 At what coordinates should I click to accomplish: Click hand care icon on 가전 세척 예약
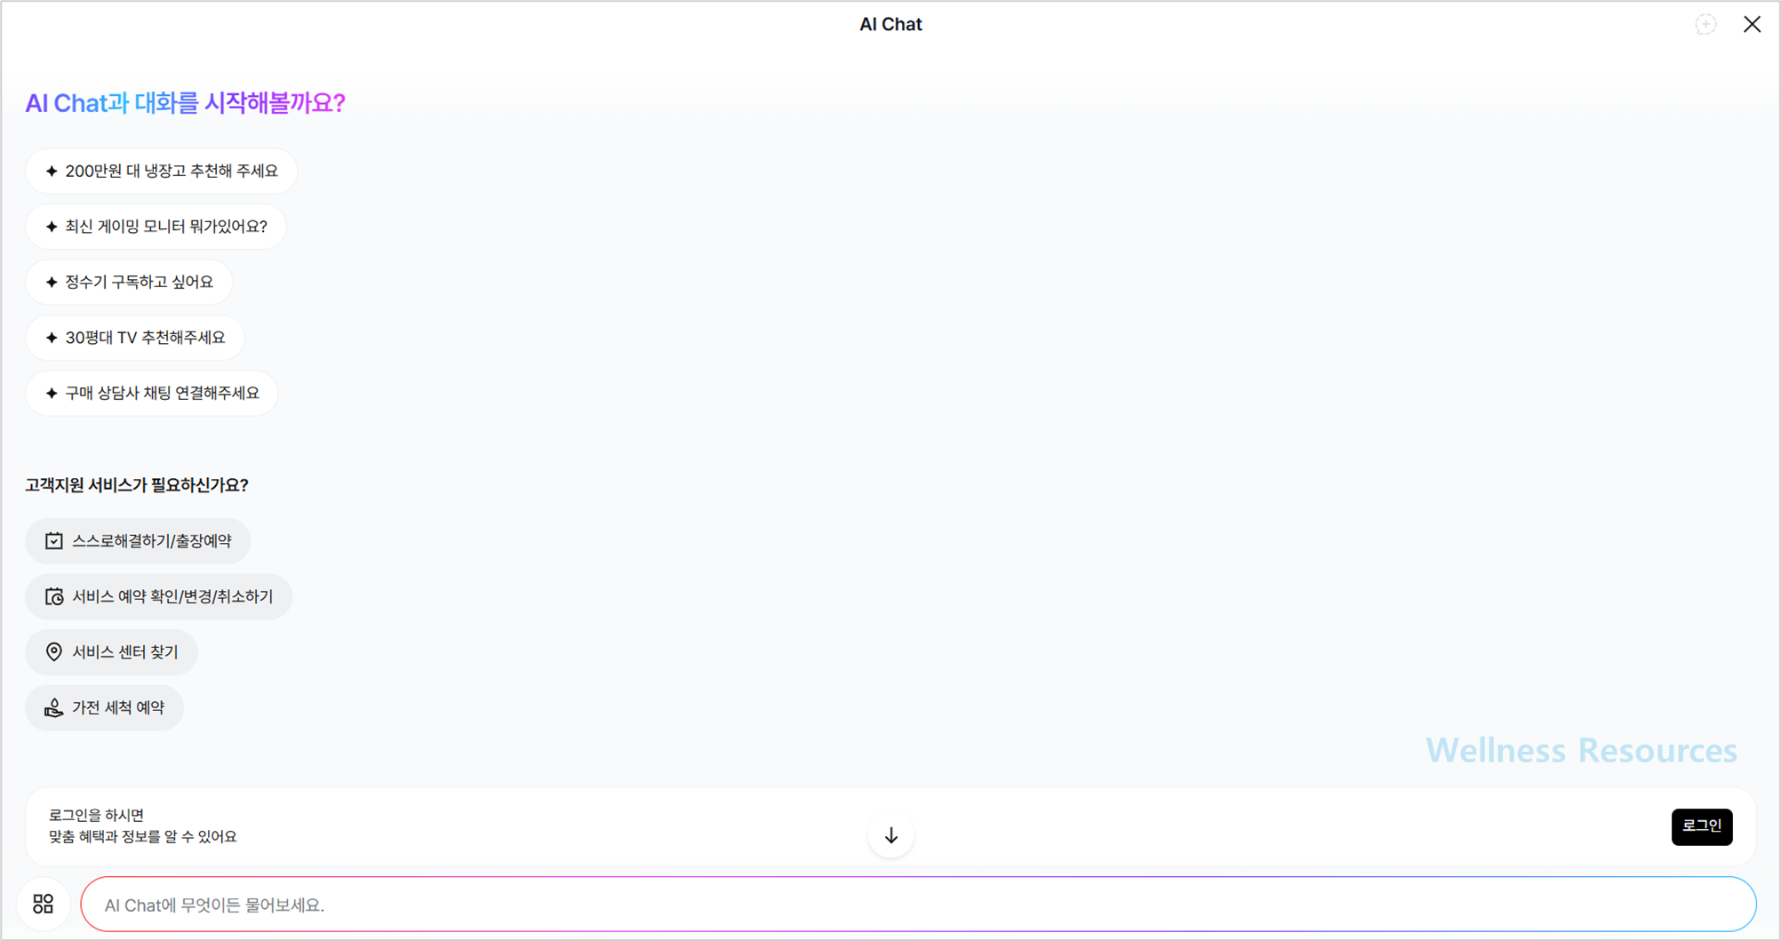coord(54,707)
